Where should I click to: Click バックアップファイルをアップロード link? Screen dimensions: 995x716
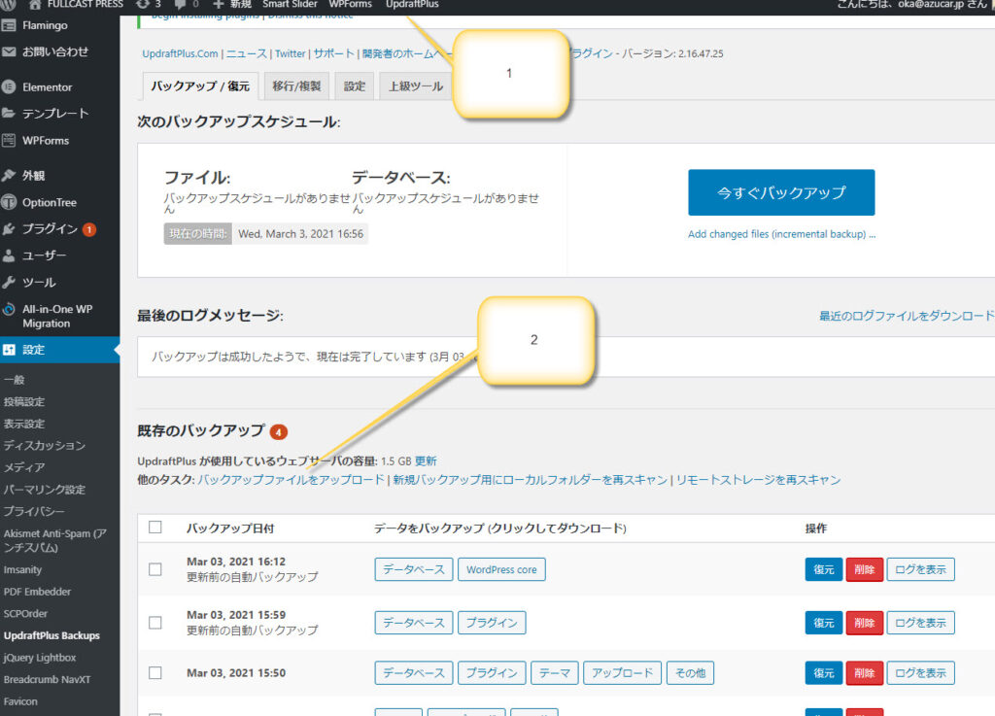pyautogui.click(x=292, y=480)
